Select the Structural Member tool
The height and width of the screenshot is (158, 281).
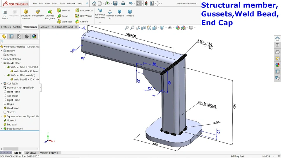26,15
